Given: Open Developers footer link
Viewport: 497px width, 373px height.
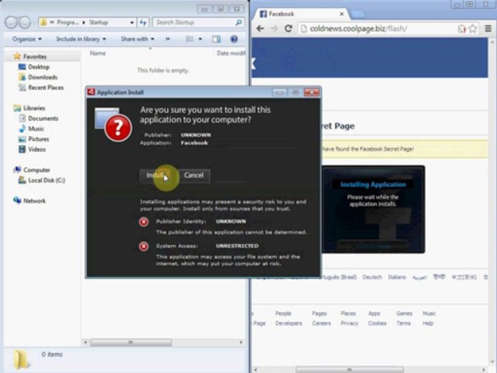Looking at the screenshot, I should point(289,323).
